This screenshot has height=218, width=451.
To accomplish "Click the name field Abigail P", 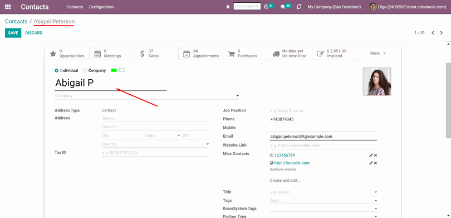I will tap(110, 83).
